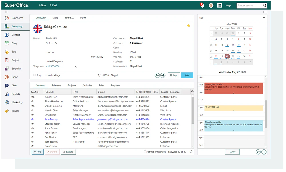The image size is (286, 172).
Task: Click the contacts list vertical scrollbar
Action: pos(192,111)
